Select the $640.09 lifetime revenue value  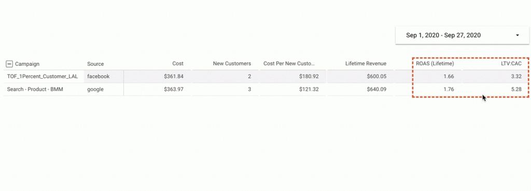(x=376, y=90)
